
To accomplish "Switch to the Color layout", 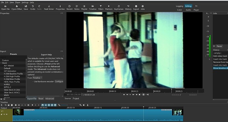I will (x=179, y=10).
